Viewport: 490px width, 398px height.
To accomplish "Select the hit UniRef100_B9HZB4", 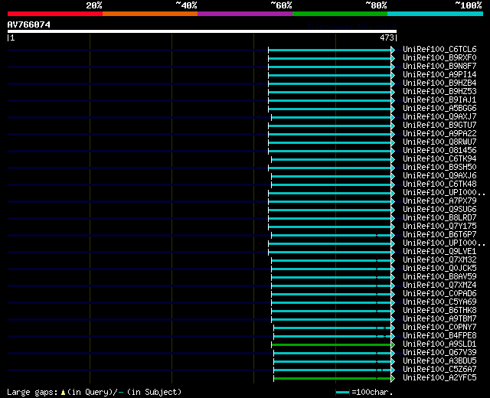I will pos(439,83).
